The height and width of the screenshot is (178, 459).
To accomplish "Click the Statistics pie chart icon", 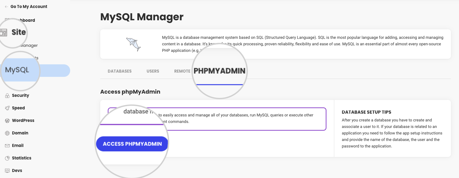I will (7, 158).
